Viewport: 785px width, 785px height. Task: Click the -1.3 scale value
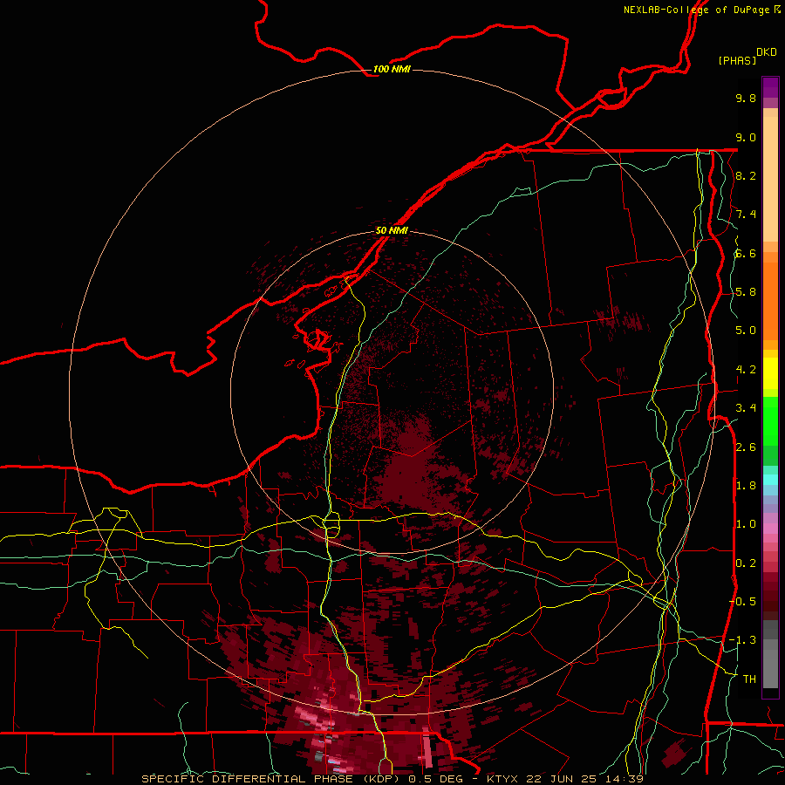pos(742,640)
